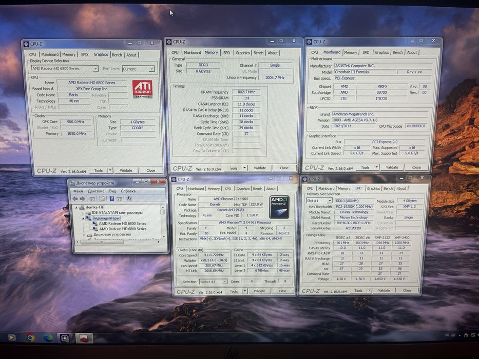Viewport: 479px width, 359px height.
Task: Click the Action Center flag tray icon
Action: click(x=466, y=335)
